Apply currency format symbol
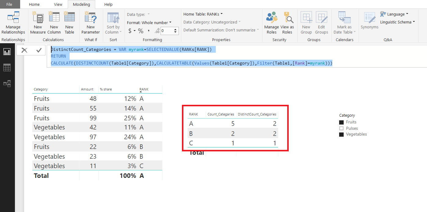The width and height of the screenshot is (427, 212). (x=130, y=31)
